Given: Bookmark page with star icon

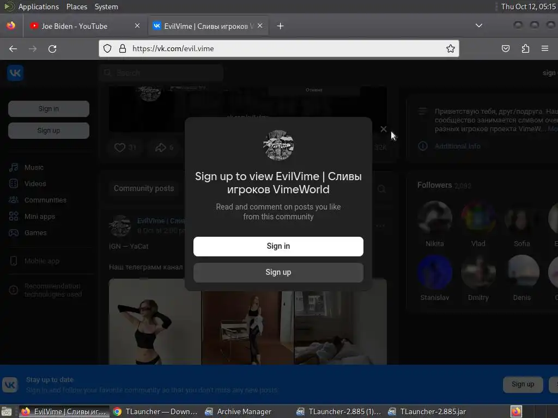Looking at the screenshot, I should coord(451,48).
